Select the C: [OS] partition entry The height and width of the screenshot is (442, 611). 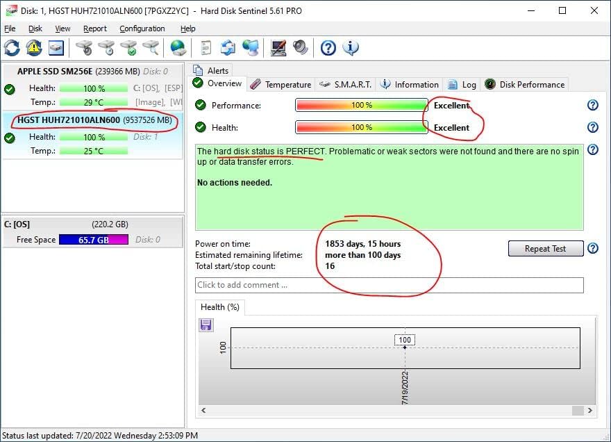tap(92, 231)
